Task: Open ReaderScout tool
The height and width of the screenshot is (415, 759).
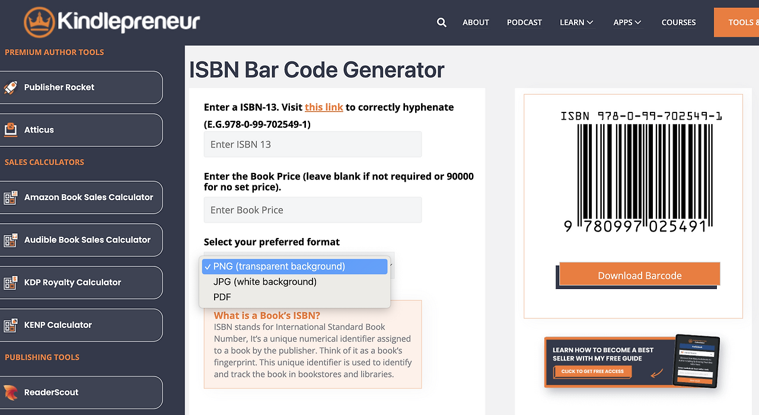Action: [80, 393]
